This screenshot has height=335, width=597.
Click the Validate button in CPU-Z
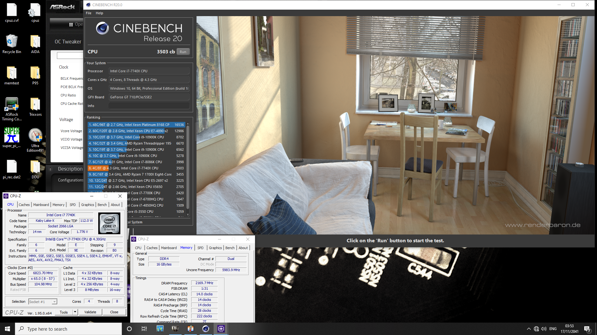point(90,312)
